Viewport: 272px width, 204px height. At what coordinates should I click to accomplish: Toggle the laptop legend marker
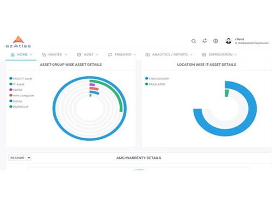(11, 101)
